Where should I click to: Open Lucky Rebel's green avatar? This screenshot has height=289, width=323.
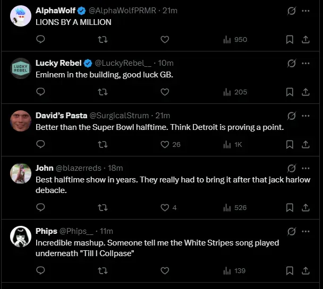tap(21, 68)
